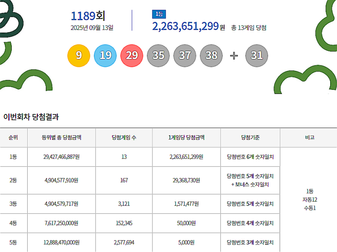Select the total amount 29,427,466,887원

pos(62,157)
